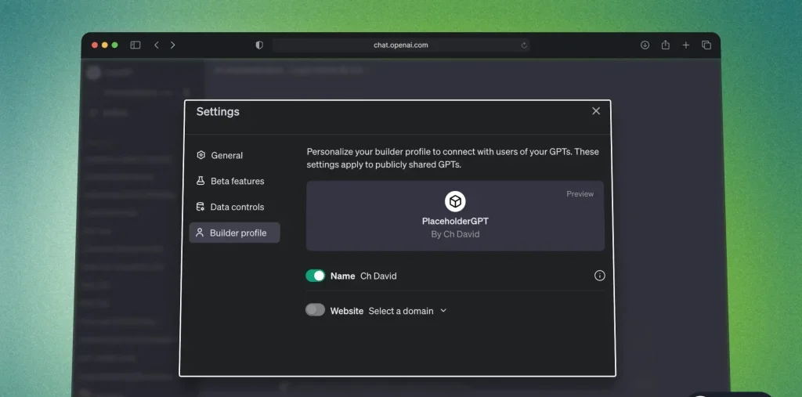Click the Safari sidebar toggle icon
This screenshot has height=397, width=802.
pos(135,45)
